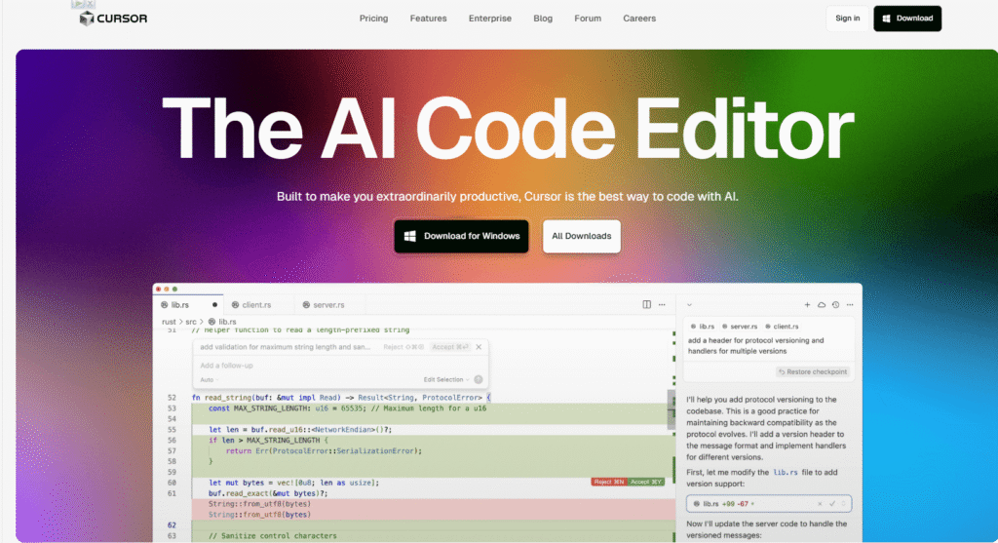Click the lib.rs breadcrumb file icon
The height and width of the screenshot is (543, 998).
211,322
